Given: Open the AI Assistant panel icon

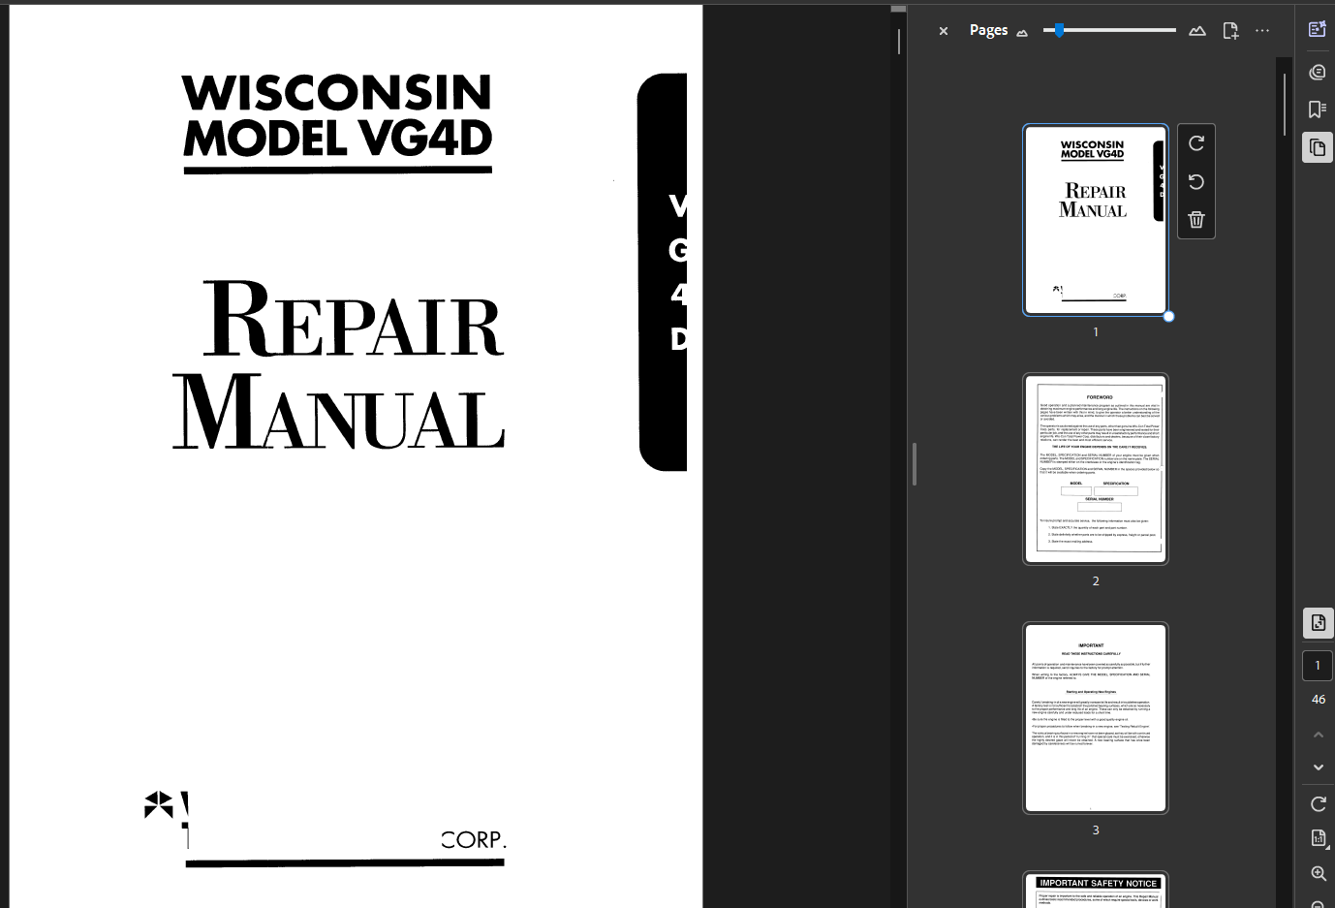Looking at the screenshot, I should tap(1318, 29).
